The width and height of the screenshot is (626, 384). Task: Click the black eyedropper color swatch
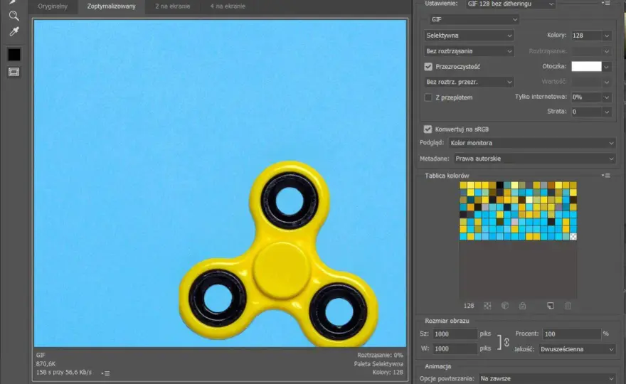tap(14, 55)
